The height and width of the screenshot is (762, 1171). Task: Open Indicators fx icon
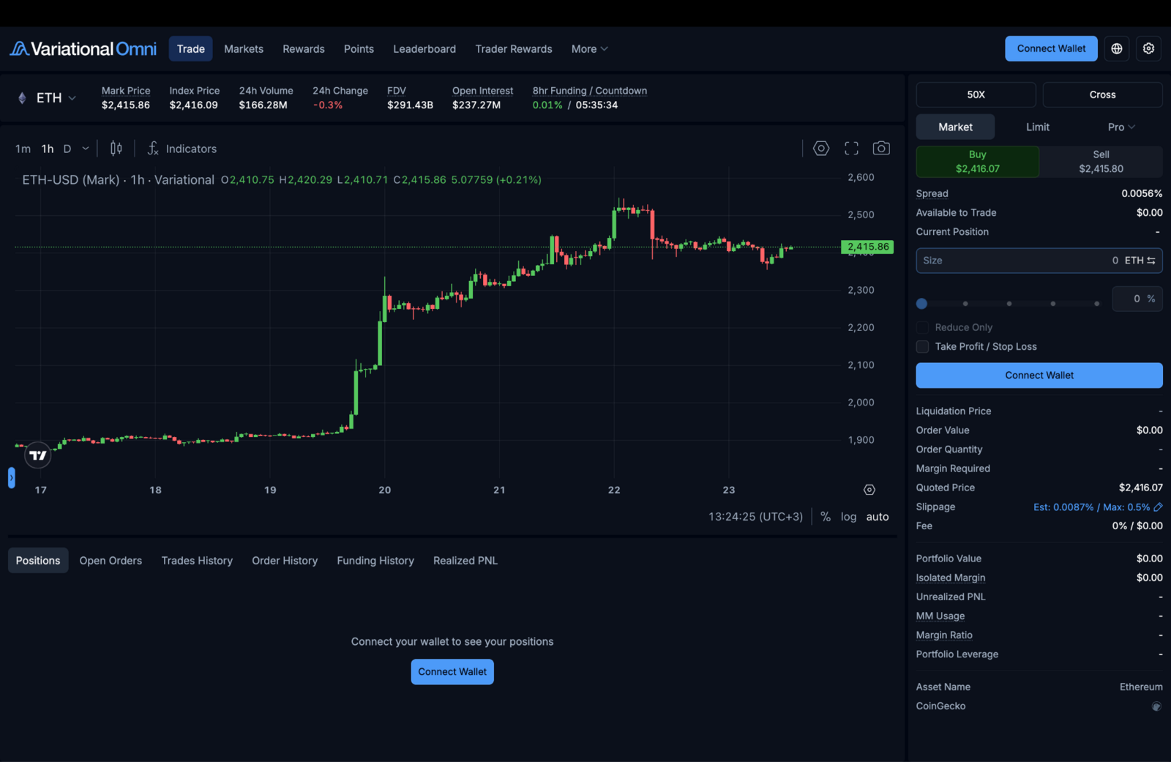point(153,149)
